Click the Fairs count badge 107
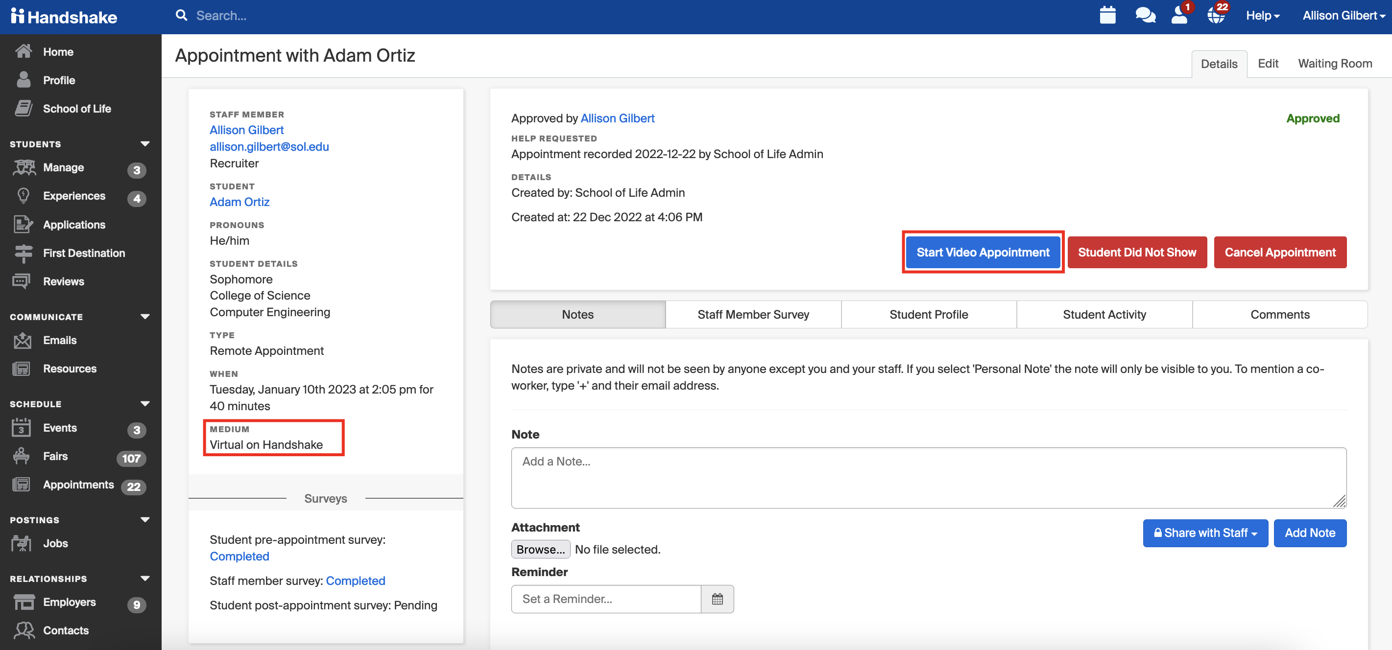1392x650 pixels. 131,458
